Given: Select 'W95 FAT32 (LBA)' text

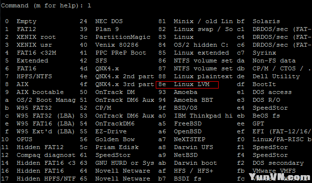Looking at the screenshot, I should (x=46, y=116).
